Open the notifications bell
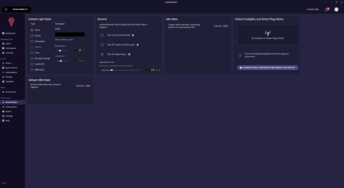This screenshot has width=344, height=188. [327, 9]
